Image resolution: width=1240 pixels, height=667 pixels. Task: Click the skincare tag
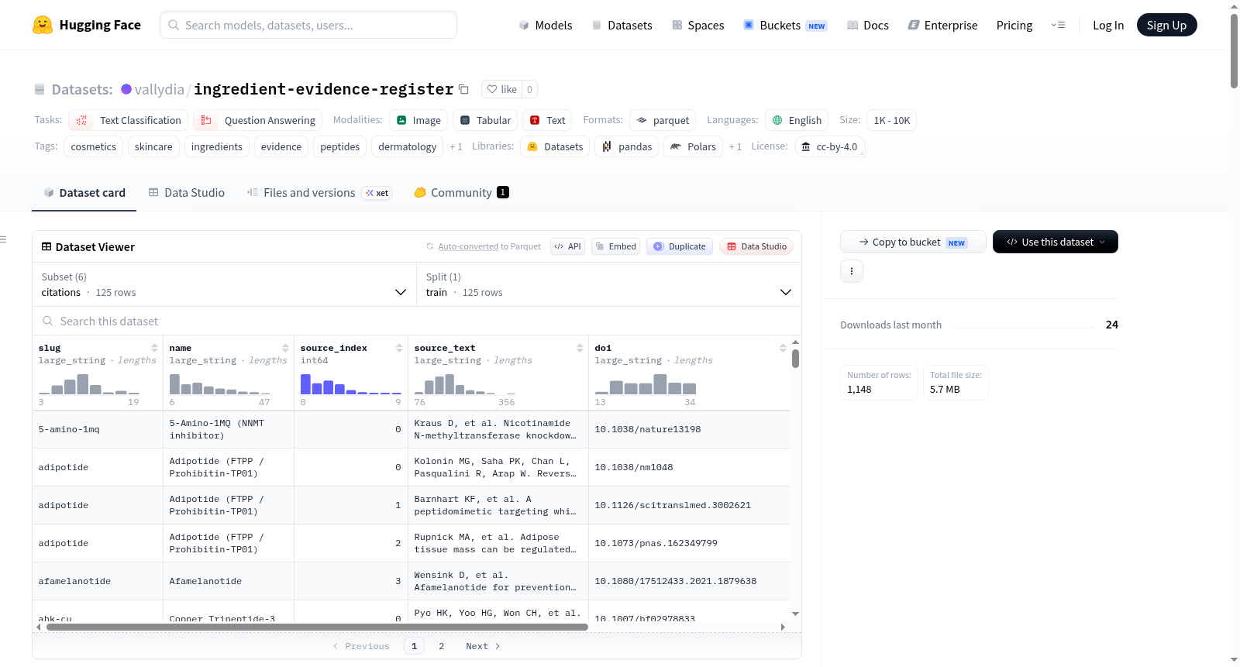153,146
